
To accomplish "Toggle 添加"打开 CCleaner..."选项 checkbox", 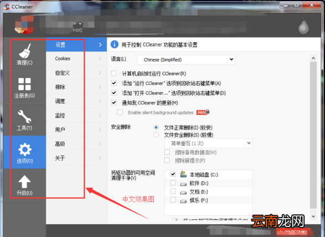I will (x=114, y=93).
